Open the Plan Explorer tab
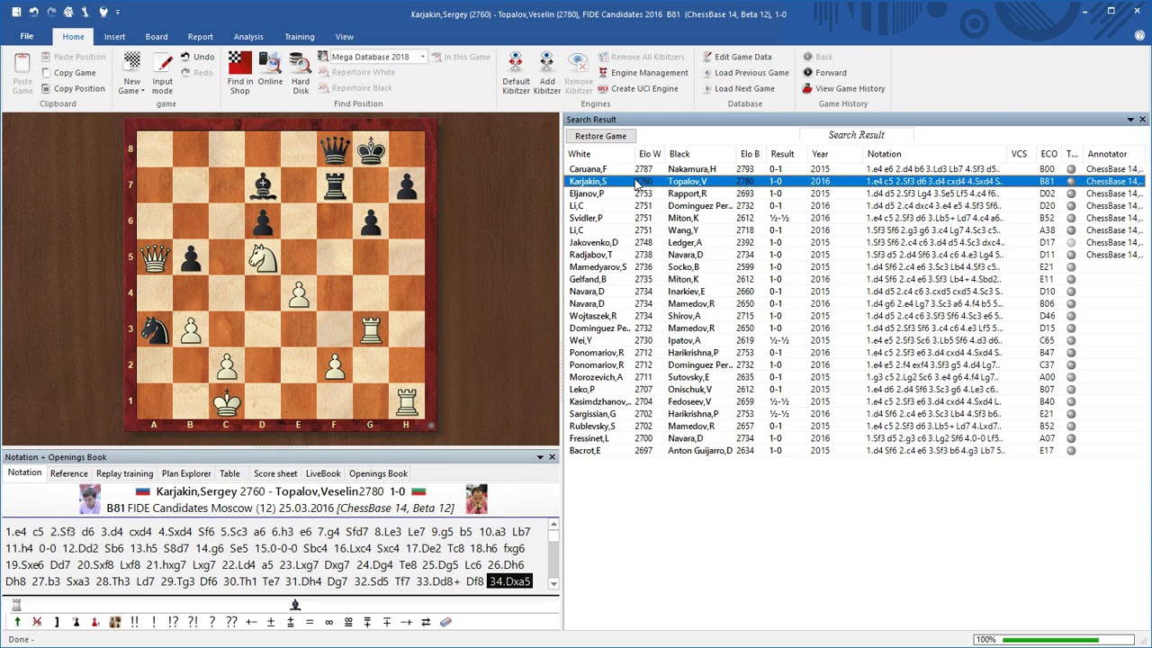 click(x=186, y=473)
